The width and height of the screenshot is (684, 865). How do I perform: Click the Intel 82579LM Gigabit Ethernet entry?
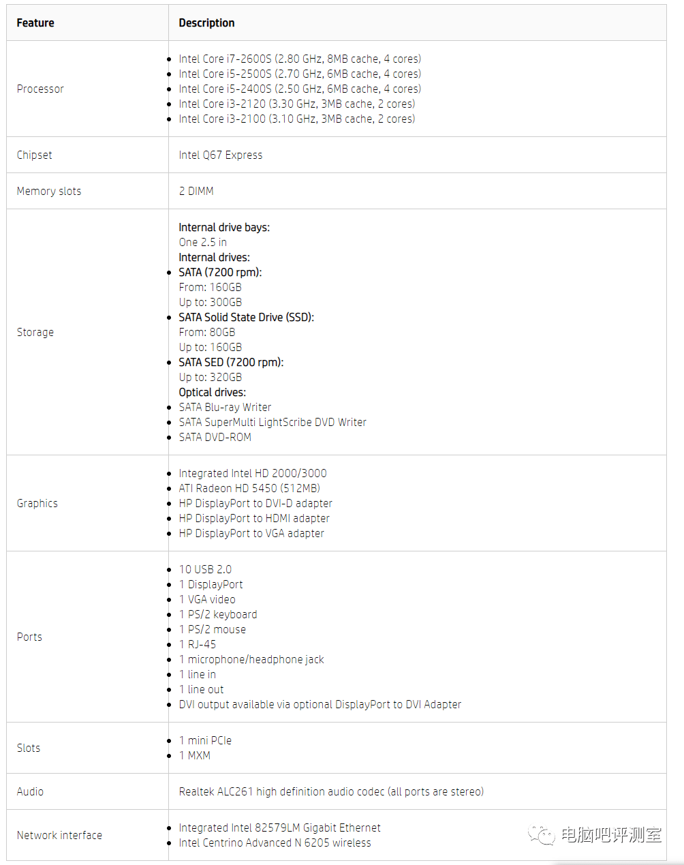tap(280, 828)
